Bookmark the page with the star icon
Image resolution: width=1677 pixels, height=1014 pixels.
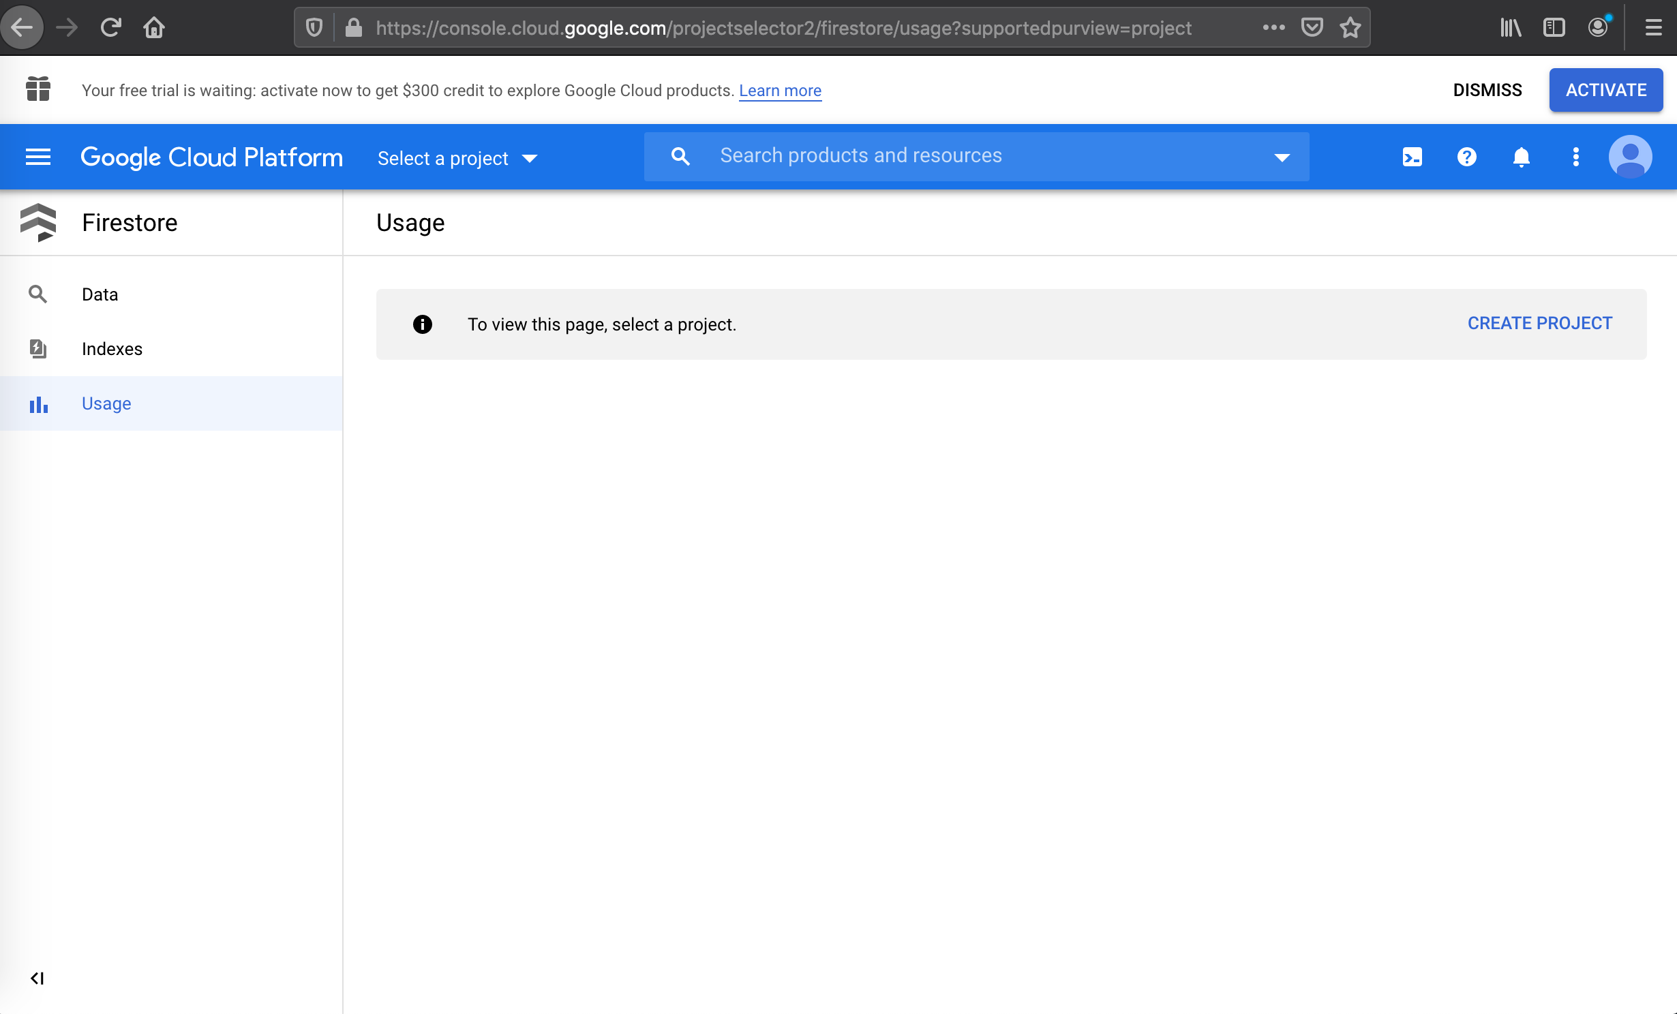tap(1350, 27)
